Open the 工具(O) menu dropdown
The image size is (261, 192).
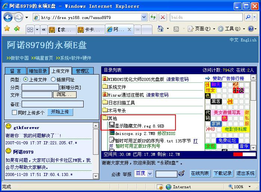click(x=244, y=29)
